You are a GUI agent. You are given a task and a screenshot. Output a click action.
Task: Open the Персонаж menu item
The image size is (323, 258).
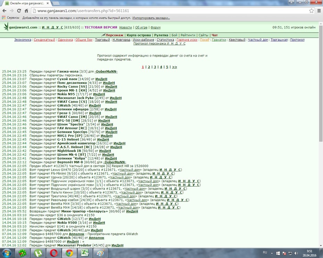coord(114,35)
